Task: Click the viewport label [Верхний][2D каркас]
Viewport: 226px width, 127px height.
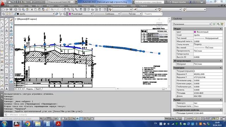Action: point(26,19)
